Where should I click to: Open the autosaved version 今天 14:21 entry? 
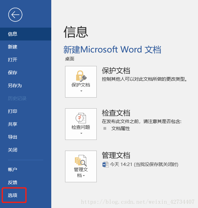click(140, 164)
